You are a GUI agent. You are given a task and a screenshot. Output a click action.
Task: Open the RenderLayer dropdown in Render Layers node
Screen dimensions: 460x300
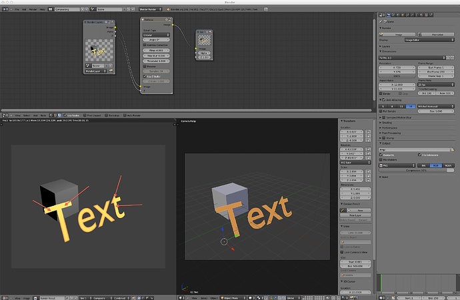(x=95, y=71)
